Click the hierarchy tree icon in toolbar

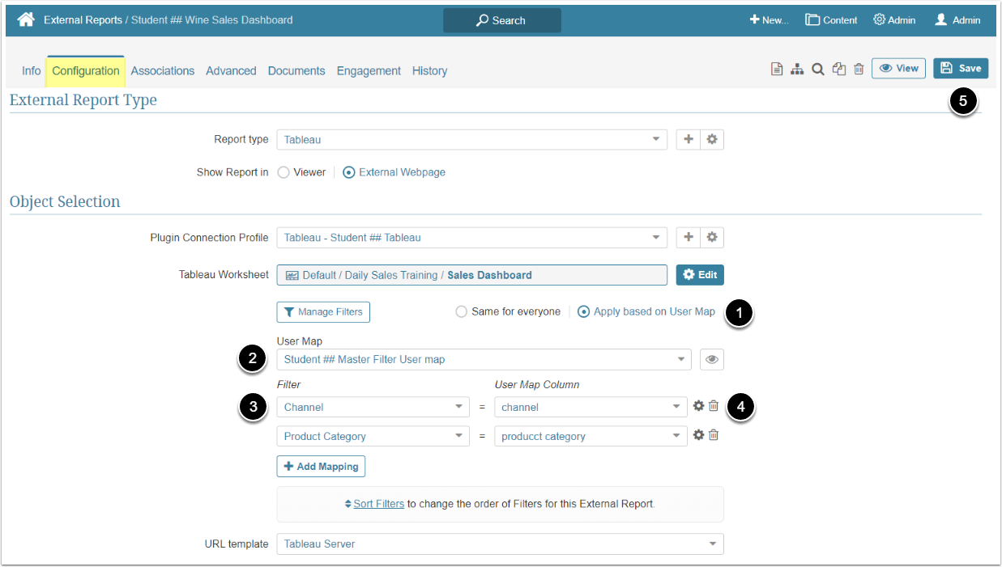[798, 70]
